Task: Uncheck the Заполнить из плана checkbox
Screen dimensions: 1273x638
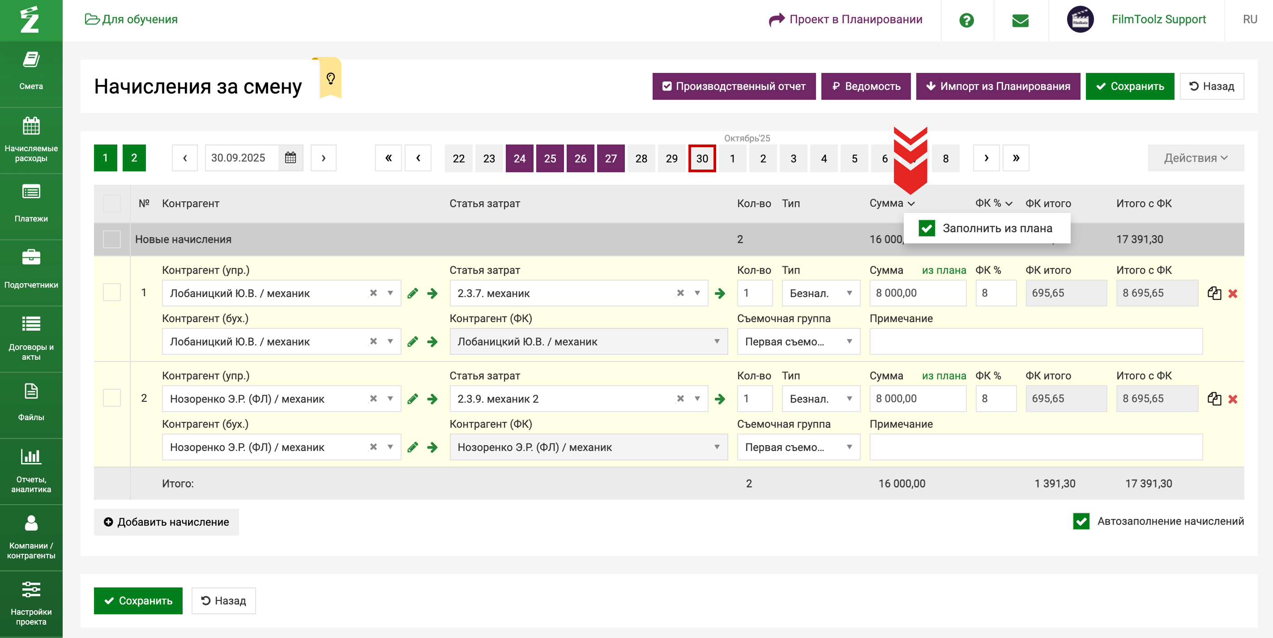Action: (927, 228)
